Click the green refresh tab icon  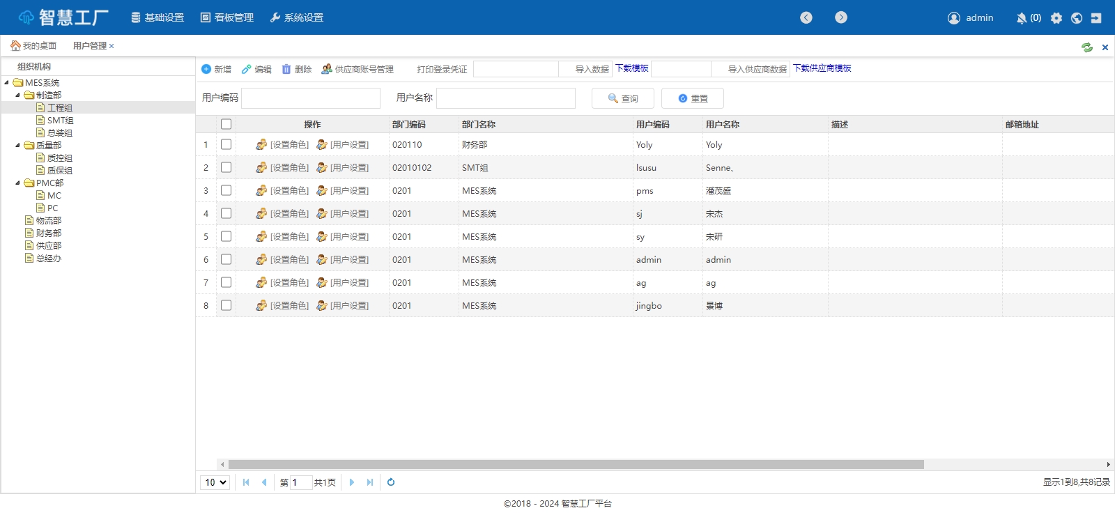coord(1087,47)
